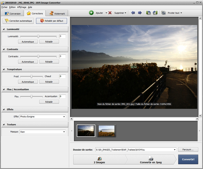Click Automatique under Contraste
This screenshot has height=169, width=203.
(x=28, y=62)
